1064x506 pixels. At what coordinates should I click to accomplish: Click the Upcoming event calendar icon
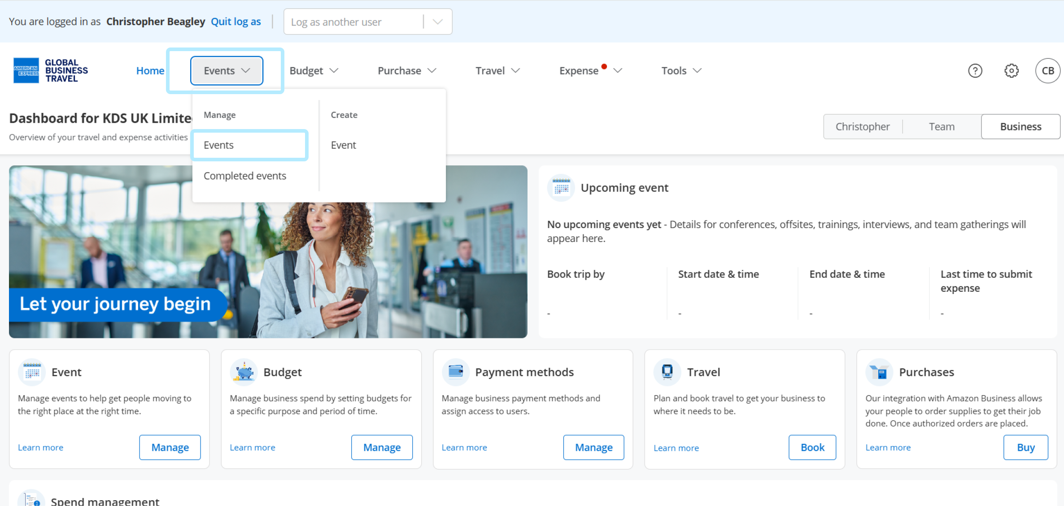point(561,188)
